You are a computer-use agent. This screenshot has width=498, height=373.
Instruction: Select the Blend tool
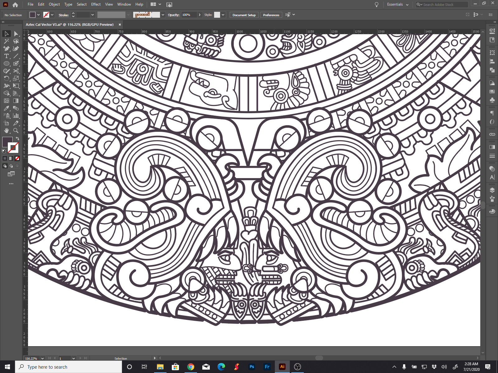(16, 108)
